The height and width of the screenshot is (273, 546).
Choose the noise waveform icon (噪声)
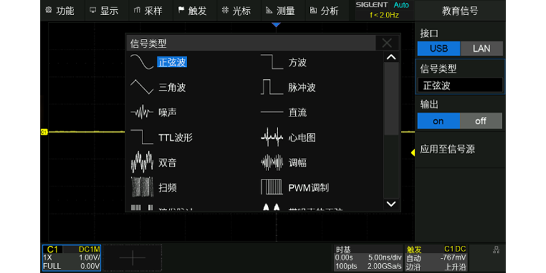coord(142,112)
